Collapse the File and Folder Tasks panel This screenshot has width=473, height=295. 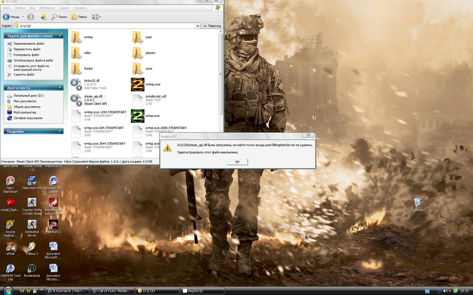click(x=60, y=36)
